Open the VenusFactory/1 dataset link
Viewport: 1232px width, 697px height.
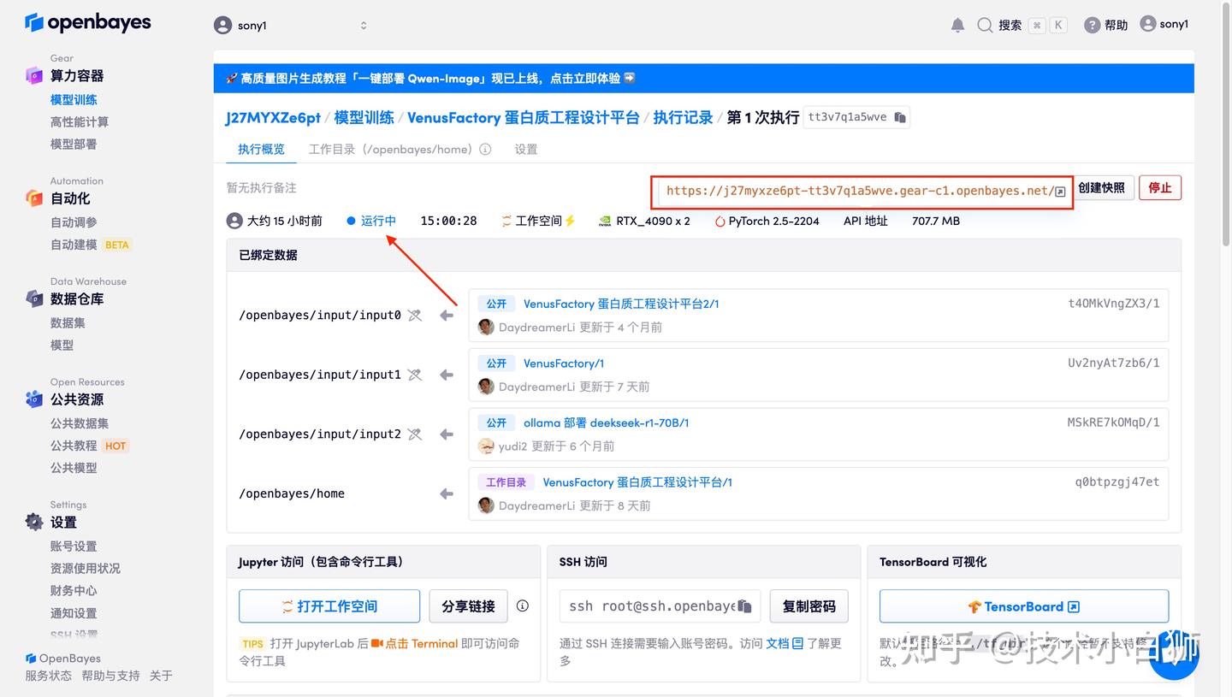click(x=563, y=363)
